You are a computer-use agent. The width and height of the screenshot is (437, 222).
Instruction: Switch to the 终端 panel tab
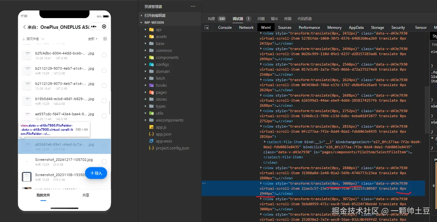coord(288,19)
